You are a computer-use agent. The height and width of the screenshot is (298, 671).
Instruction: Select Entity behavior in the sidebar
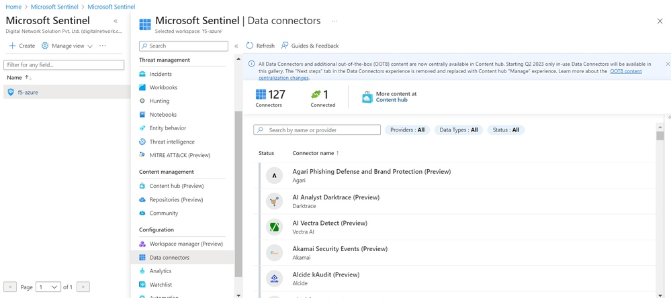pyautogui.click(x=167, y=128)
